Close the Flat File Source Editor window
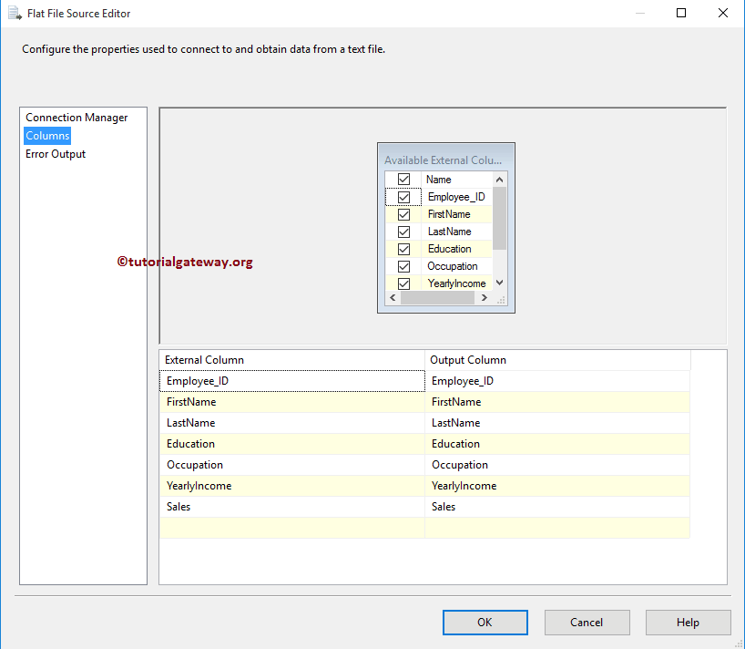Viewport: 745px width, 649px height. 722,13
